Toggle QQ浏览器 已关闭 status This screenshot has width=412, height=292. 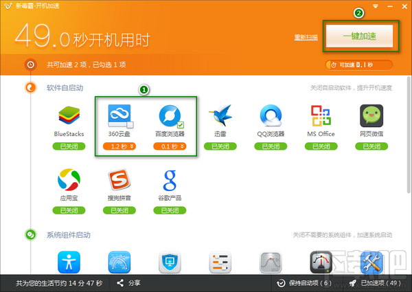[271, 146]
